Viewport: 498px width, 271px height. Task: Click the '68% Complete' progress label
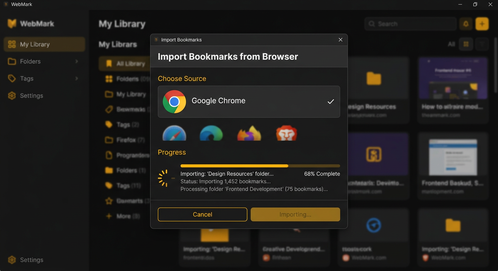(322, 174)
